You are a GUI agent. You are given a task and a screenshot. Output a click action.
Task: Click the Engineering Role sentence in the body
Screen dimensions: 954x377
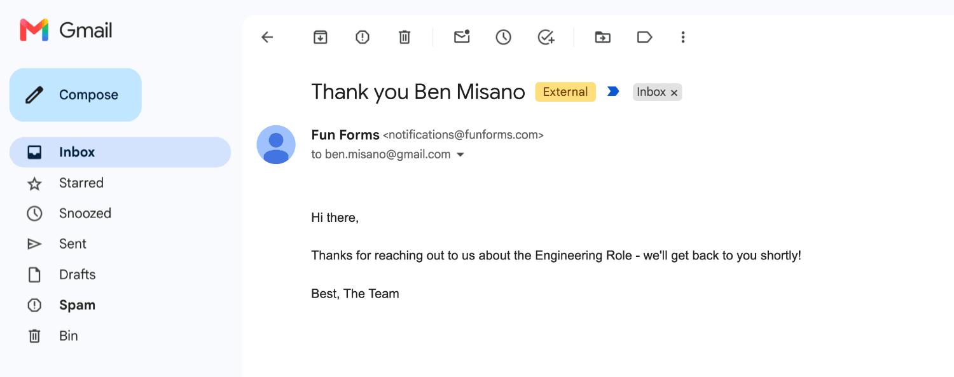(x=556, y=256)
